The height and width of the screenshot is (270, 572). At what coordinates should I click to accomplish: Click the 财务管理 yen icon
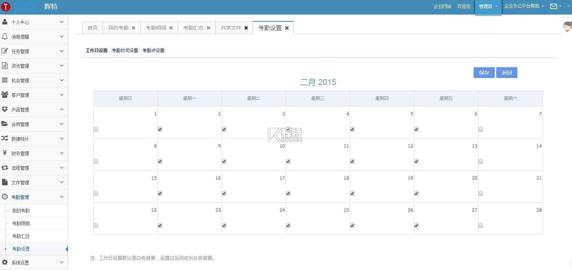point(5,153)
